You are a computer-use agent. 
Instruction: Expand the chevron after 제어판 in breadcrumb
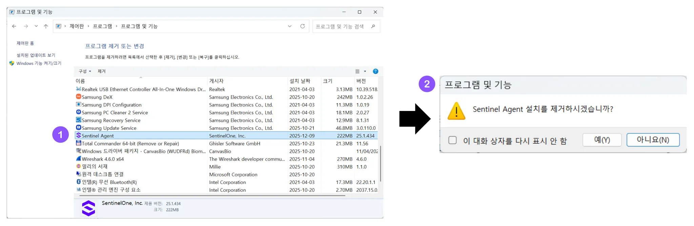tap(88, 26)
